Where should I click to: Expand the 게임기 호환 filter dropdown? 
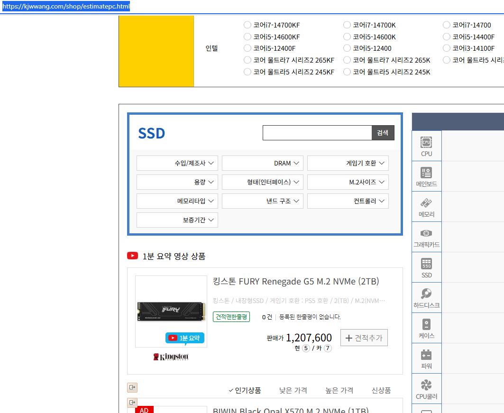(x=348, y=163)
